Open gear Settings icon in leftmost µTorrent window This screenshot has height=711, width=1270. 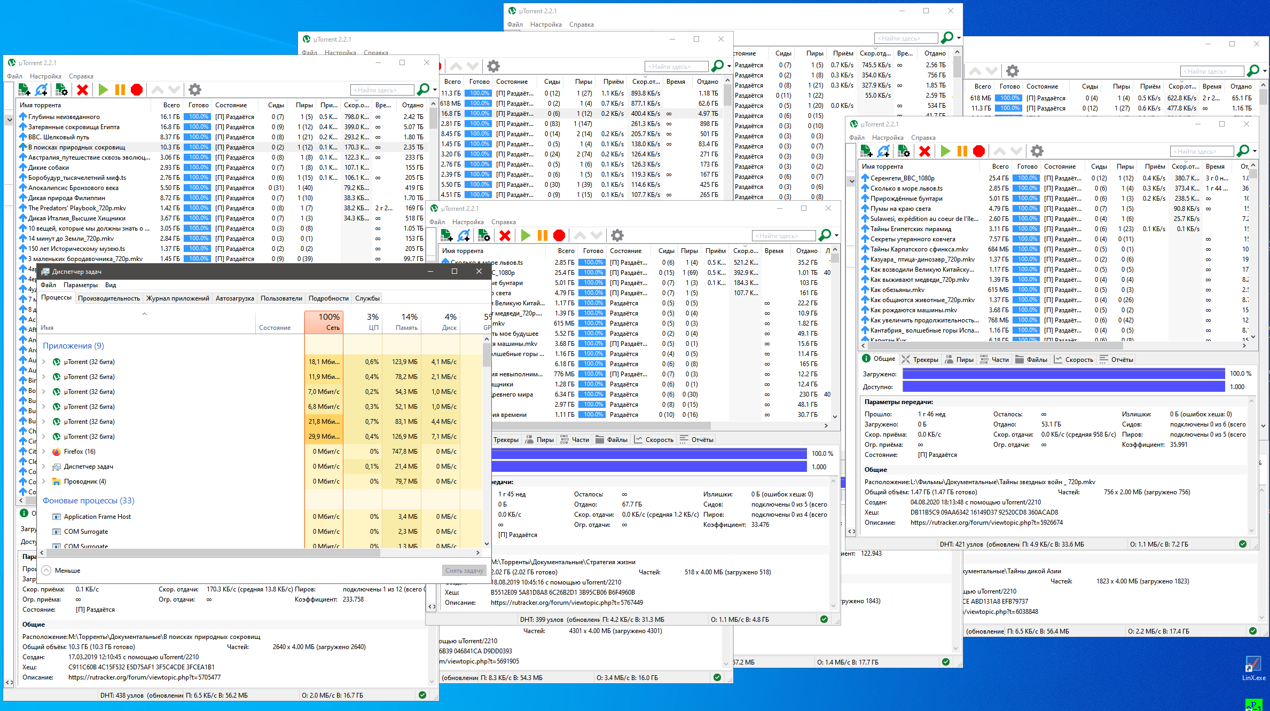tap(195, 90)
